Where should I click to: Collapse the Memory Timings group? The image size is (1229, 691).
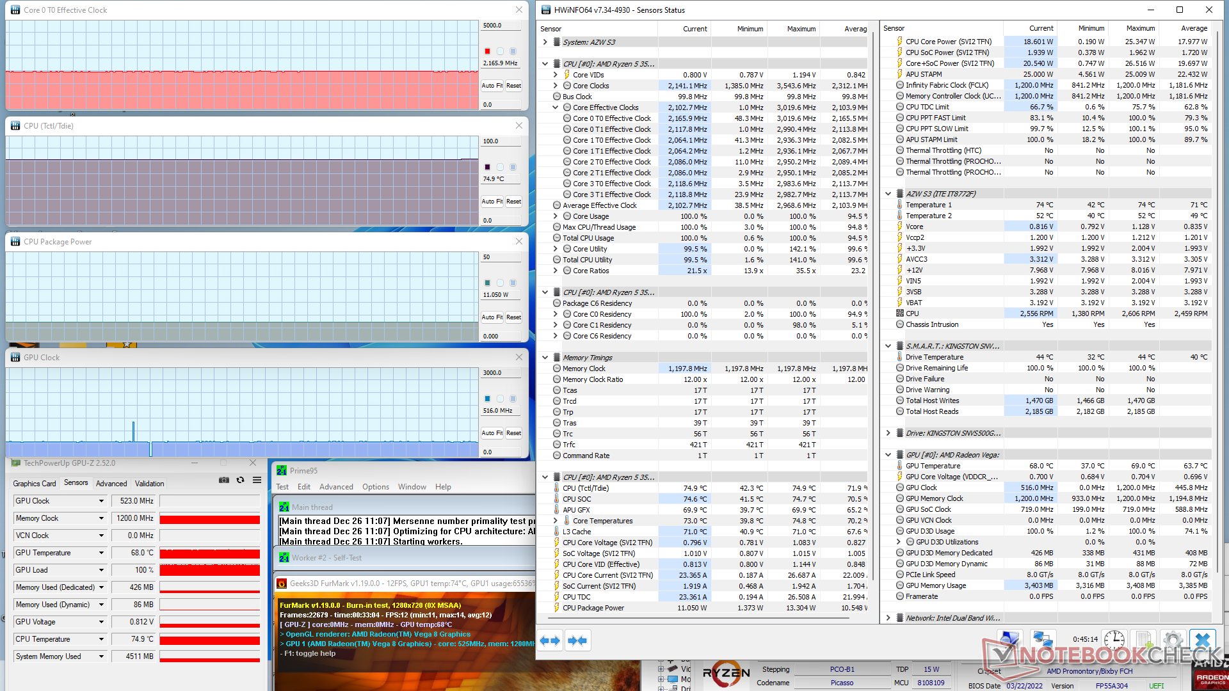click(545, 358)
